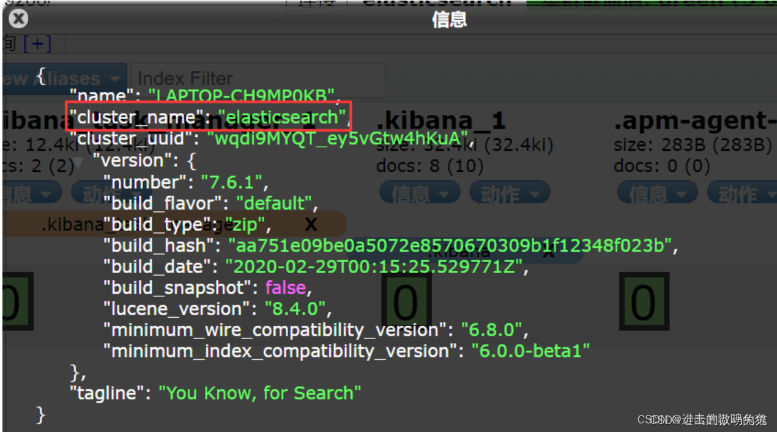Click the .kibana_1 docs: 8 (10) text
Viewport: 777px width, 432px height.
[x=430, y=166]
